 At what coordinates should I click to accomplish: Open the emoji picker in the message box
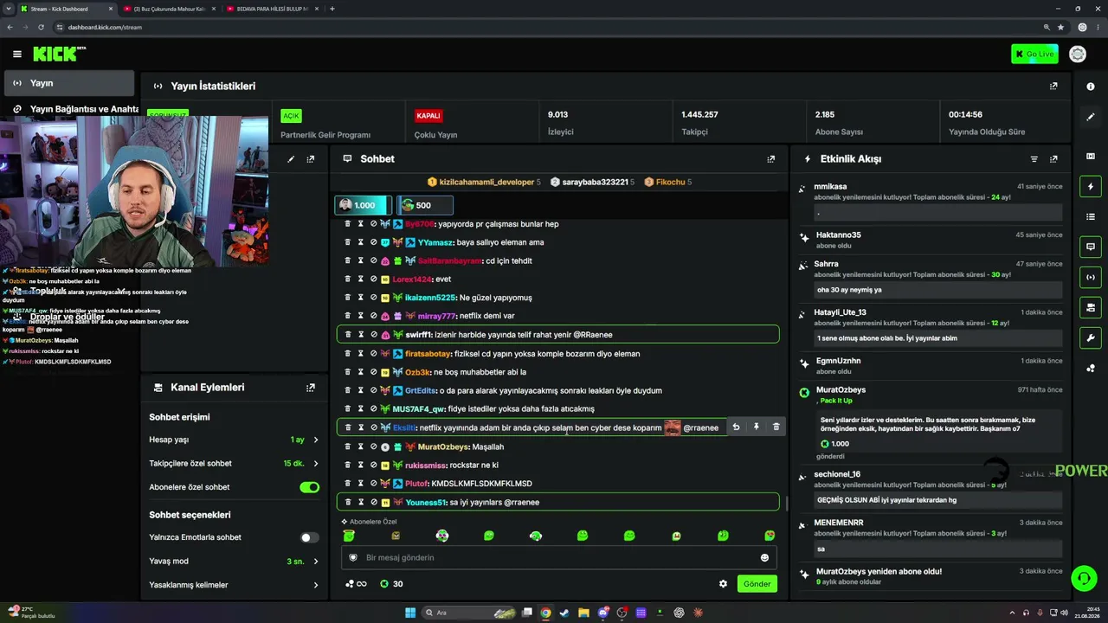764,558
